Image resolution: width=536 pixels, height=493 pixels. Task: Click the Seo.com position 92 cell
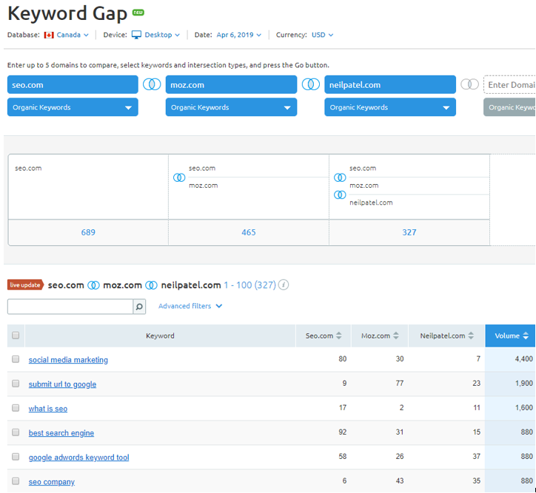coord(343,432)
